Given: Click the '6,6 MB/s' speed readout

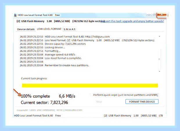Looking at the screenshot, I should point(67,96).
